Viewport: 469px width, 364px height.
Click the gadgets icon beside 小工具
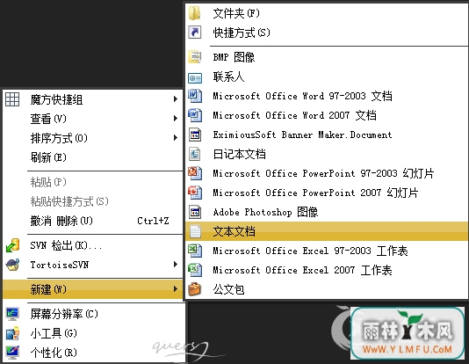(x=12, y=333)
